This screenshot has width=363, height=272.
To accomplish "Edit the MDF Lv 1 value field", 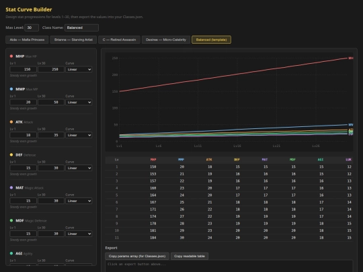I will click(23, 234).
